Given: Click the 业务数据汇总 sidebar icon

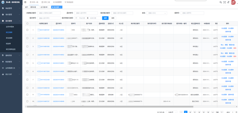Looking at the screenshot, I should [x=3, y=68].
